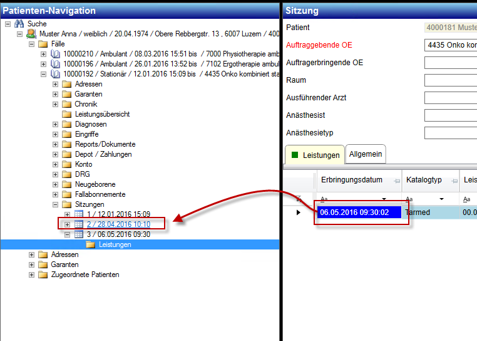Click the binoculars Suche icon
477x341 pixels.
pos(19,23)
